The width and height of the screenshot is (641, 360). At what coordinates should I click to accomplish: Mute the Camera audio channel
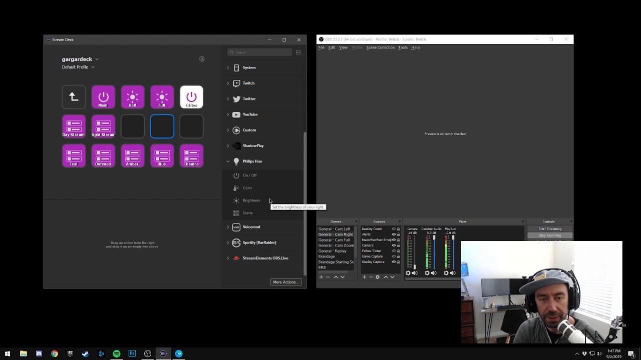pyautogui.click(x=415, y=273)
